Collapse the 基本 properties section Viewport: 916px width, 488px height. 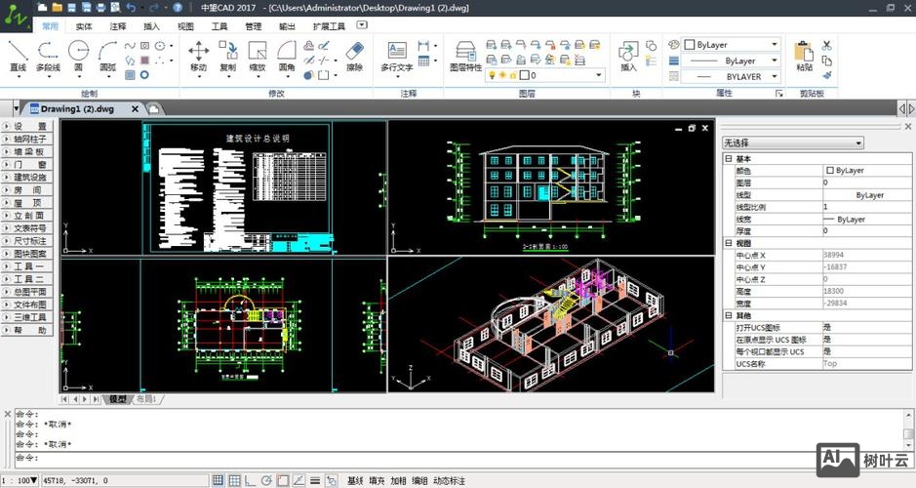728,158
